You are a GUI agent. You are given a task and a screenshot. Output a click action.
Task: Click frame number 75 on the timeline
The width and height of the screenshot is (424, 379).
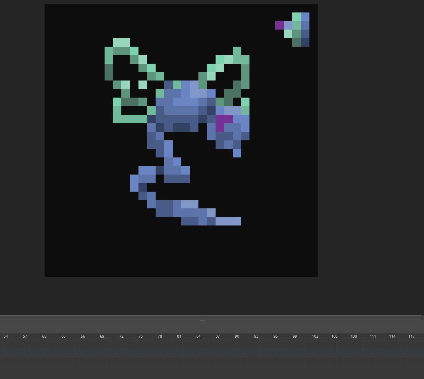[x=141, y=336]
